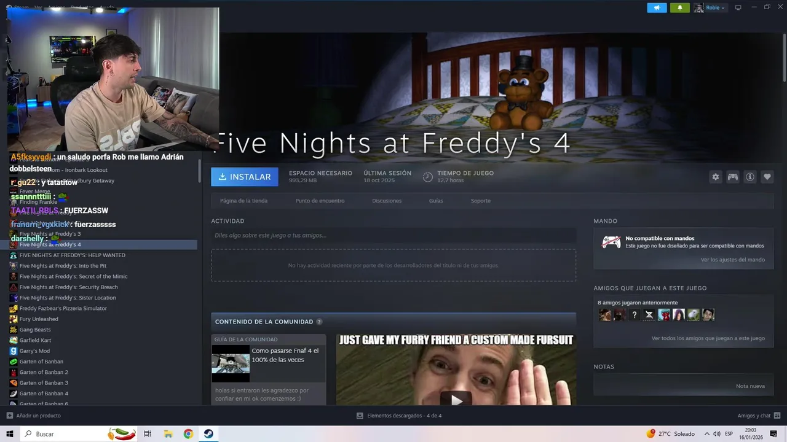
Task: Select the question mark friend avatar
Action: 635,315
